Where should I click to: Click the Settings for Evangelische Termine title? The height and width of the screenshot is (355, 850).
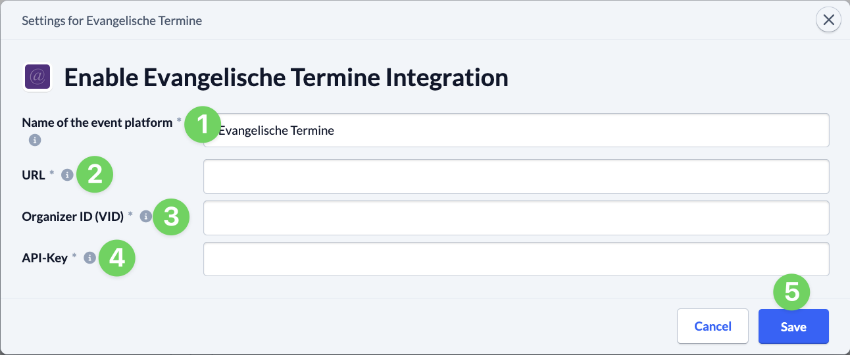tap(112, 20)
